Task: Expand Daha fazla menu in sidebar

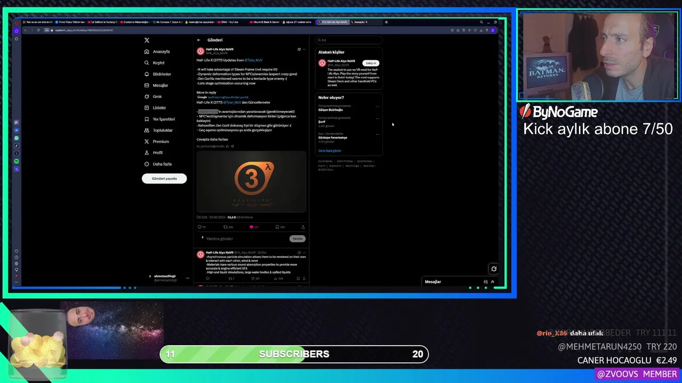Action: (x=158, y=164)
